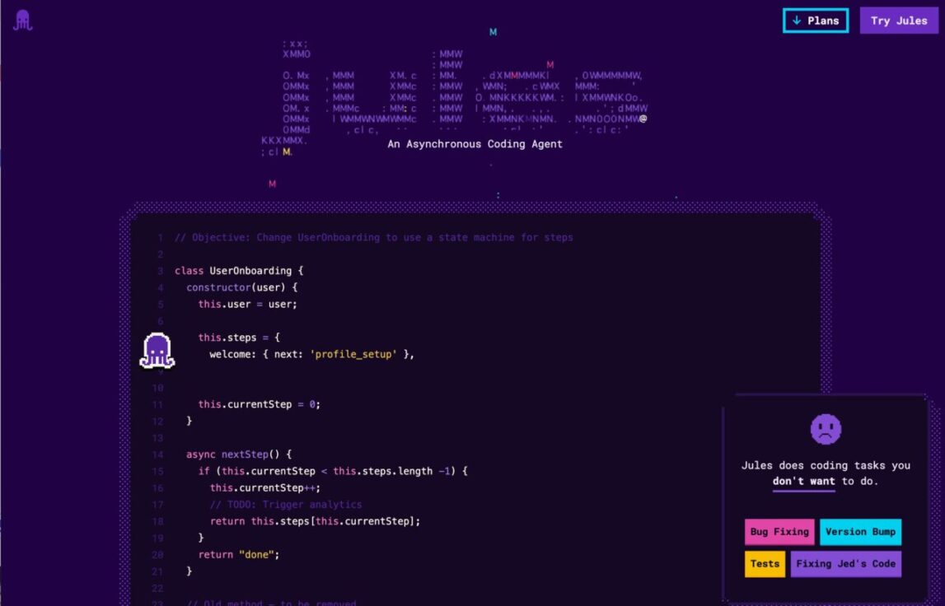Click the down-arrow icon inside the Plans button
This screenshot has height=606, width=945.
[x=796, y=21]
